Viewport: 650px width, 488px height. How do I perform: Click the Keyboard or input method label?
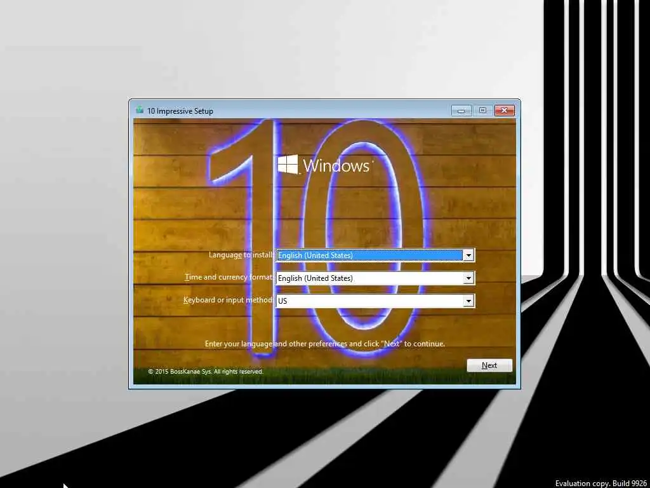pyautogui.click(x=228, y=300)
